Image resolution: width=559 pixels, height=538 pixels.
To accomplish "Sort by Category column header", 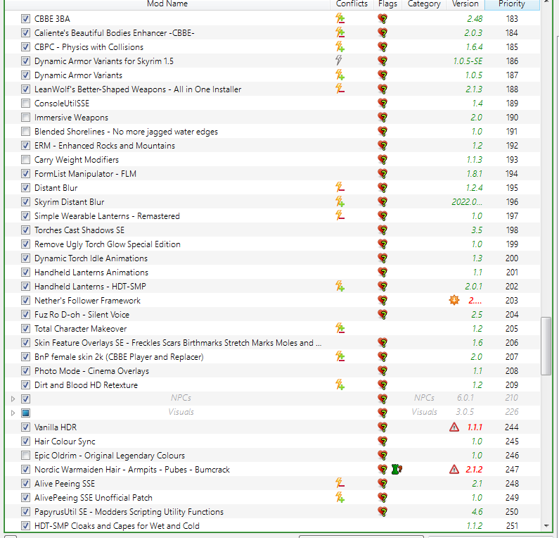I will (424, 4).
